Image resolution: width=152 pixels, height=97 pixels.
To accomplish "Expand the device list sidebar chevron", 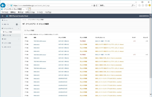I will (x=19, y=24).
